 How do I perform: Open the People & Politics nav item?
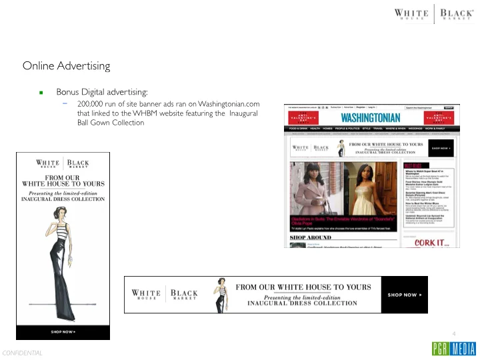click(x=347, y=129)
